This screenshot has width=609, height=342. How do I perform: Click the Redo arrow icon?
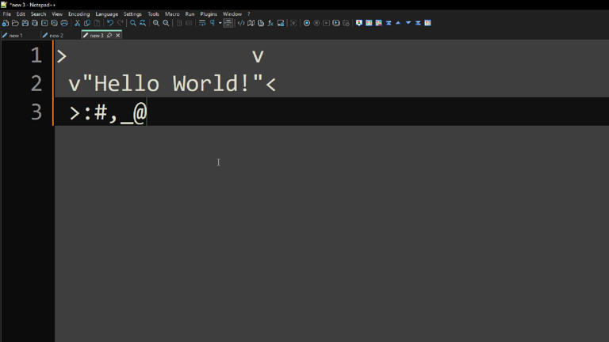pyautogui.click(x=121, y=23)
